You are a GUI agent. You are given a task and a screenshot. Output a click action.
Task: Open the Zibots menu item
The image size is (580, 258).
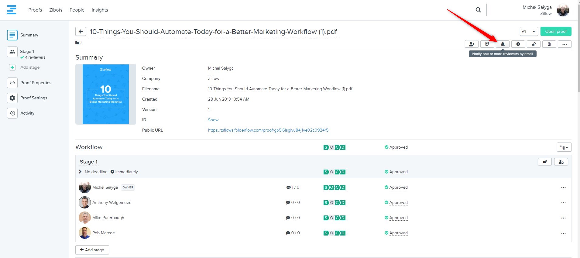56,10
